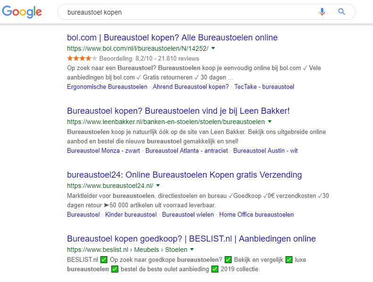Screen dimensions: 373x282
Task: Click the orange star rating for bol.com
Action: pyautogui.click(x=82, y=58)
